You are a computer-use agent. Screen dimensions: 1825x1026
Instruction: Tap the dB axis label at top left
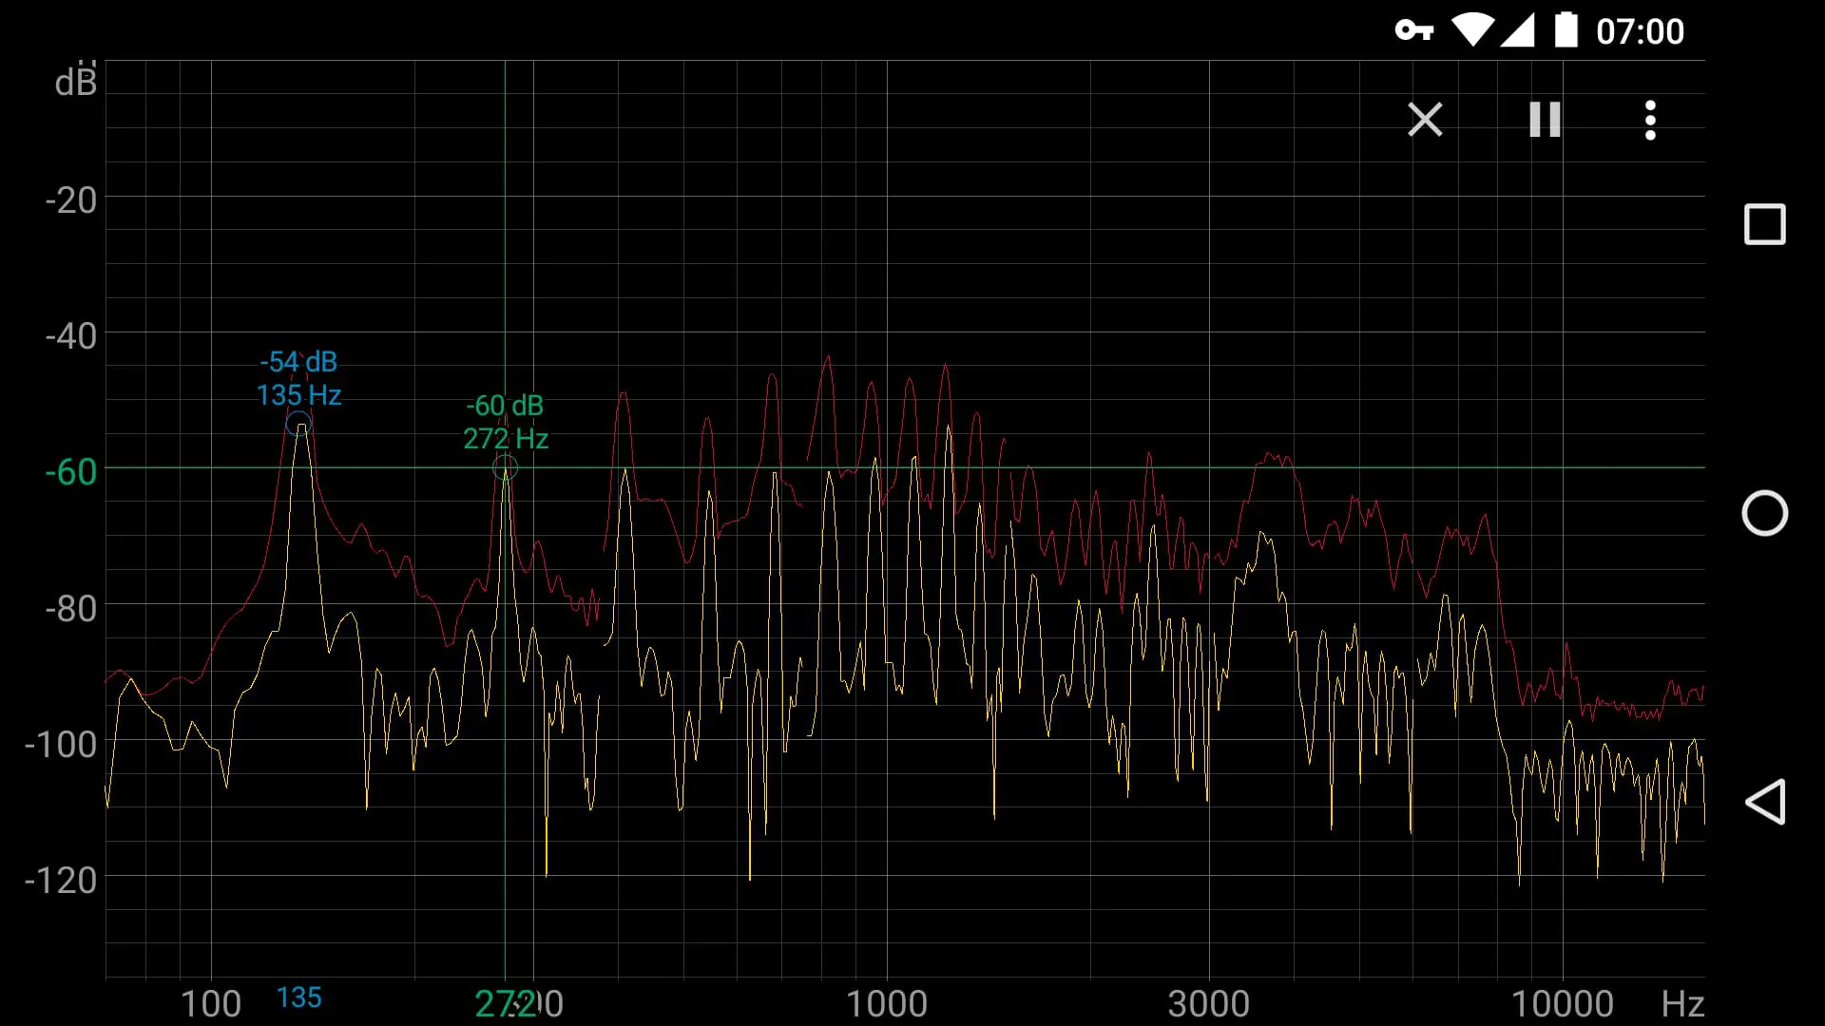(x=76, y=81)
